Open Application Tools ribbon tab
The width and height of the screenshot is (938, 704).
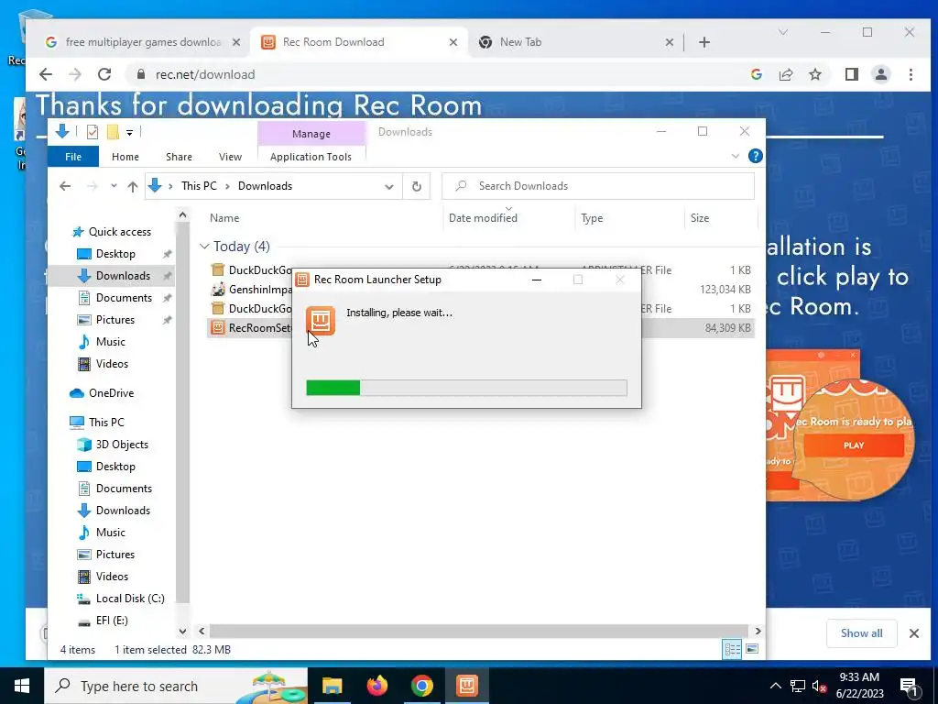pos(311,157)
